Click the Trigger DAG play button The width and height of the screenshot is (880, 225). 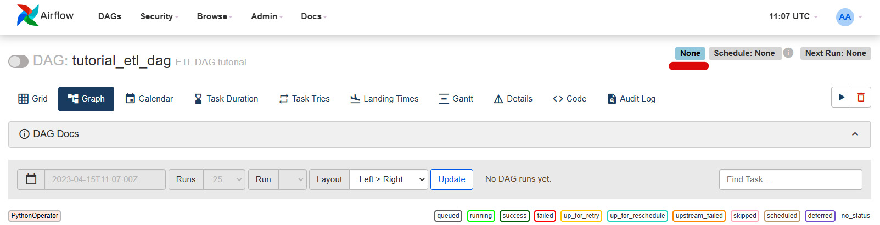[842, 97]
